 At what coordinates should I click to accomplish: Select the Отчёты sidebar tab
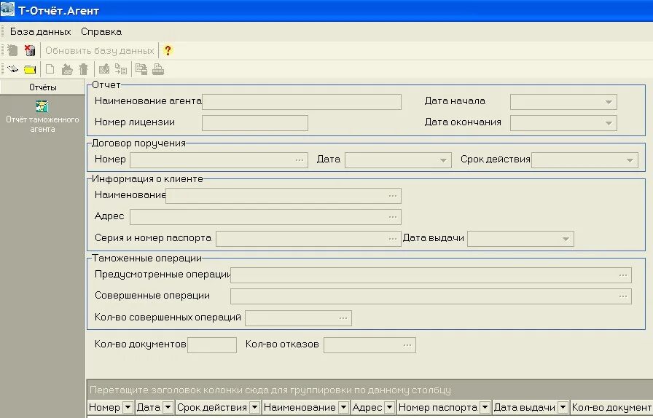point(42,87)
